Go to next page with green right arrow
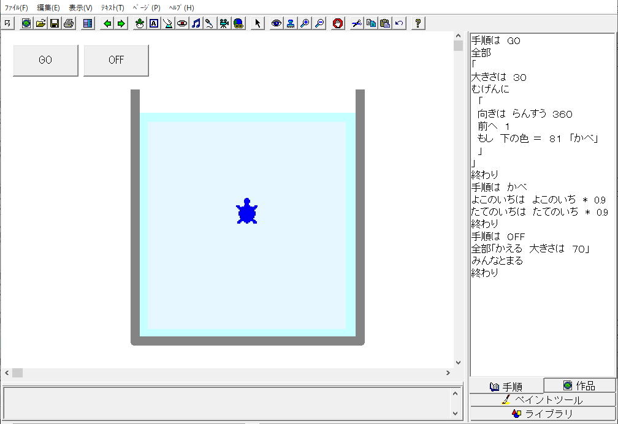618x424 pixels. (121, 23)
